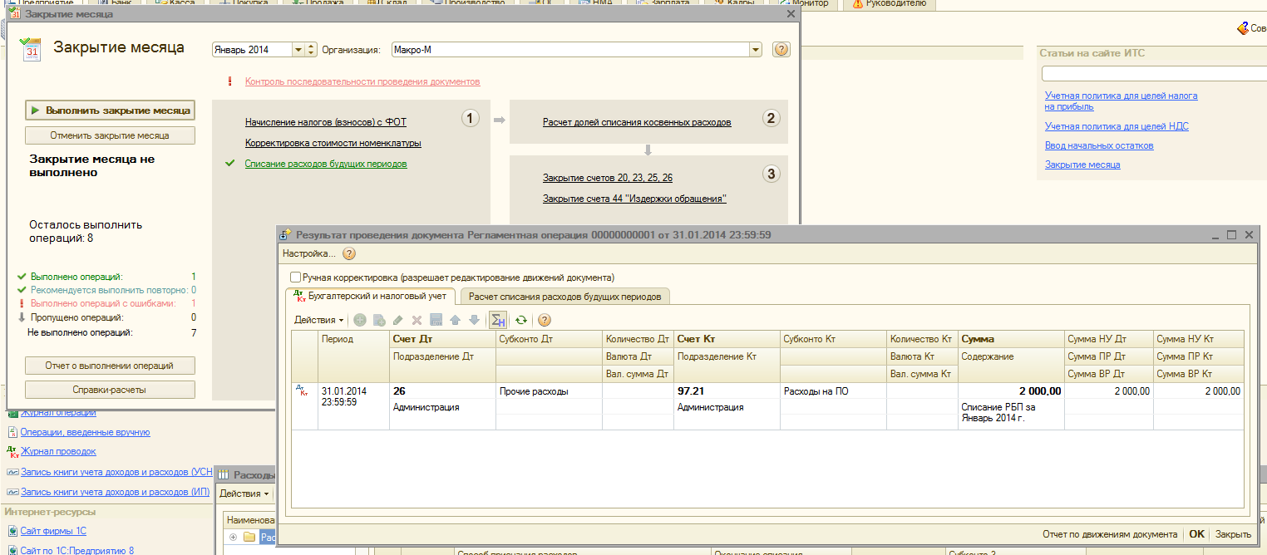This screenshot has height=555, width=1267.
Task: Click the period spinner arrows next to month
Action: point(312,50)
